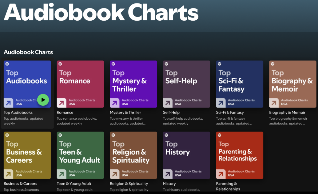Click the arrow chart icon on Top Romance cover

[61, 103]
